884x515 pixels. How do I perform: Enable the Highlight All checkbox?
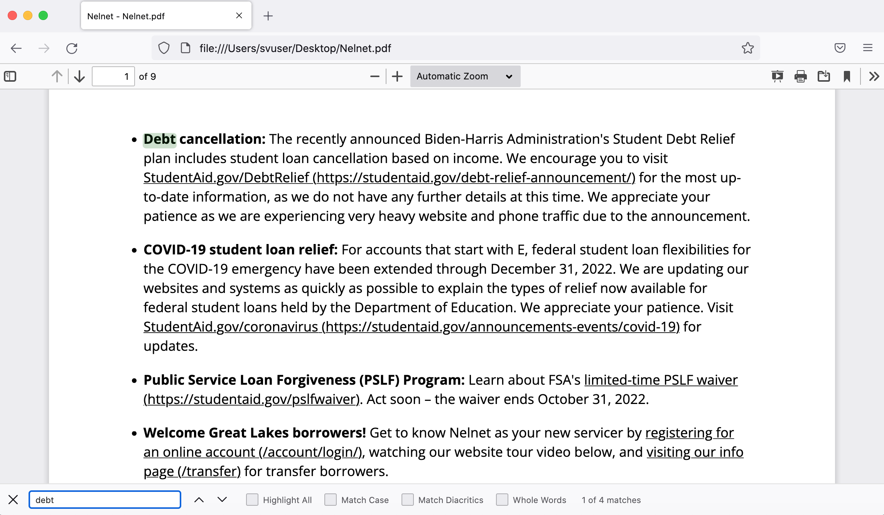(252, 500)
